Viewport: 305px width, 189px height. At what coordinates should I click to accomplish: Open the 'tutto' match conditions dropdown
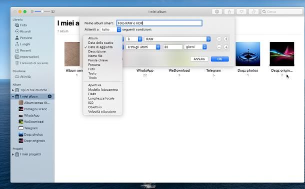point(110,29)
